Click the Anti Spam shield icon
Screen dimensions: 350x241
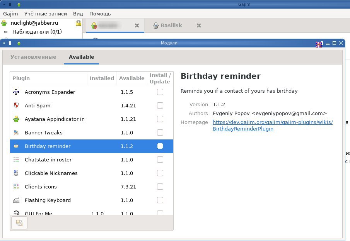point(16,105)
